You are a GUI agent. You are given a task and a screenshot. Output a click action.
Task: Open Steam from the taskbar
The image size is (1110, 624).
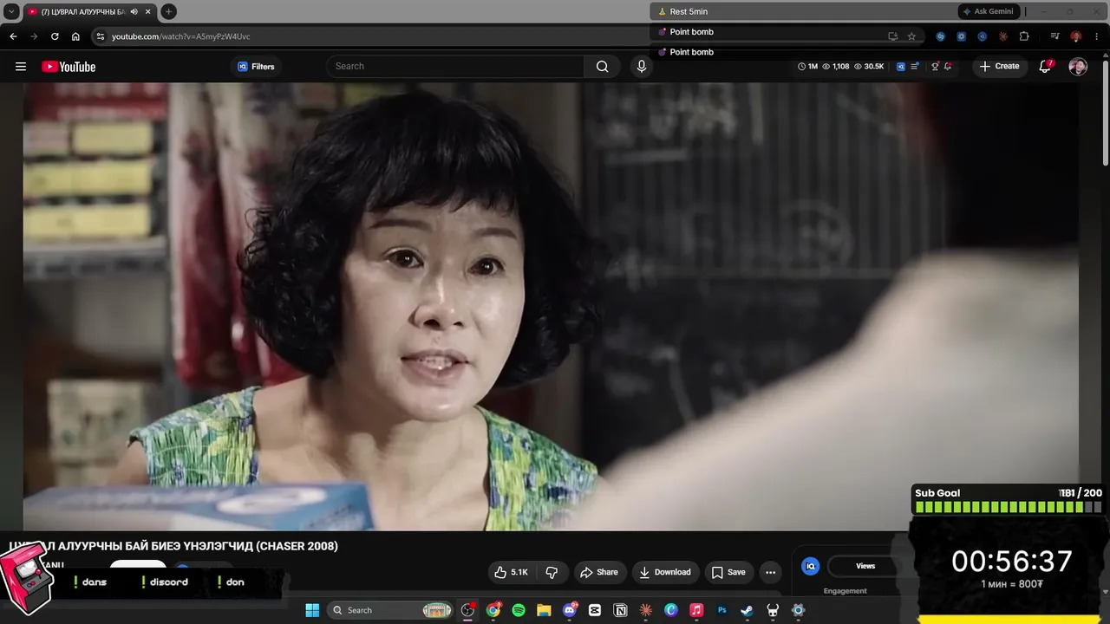click(x=747, y=610)
